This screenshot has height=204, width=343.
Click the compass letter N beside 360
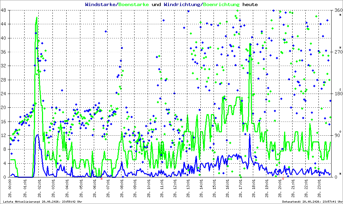click(340, 15)
